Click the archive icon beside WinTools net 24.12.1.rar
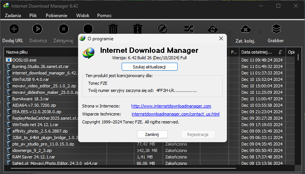 [x=8, y=125]
